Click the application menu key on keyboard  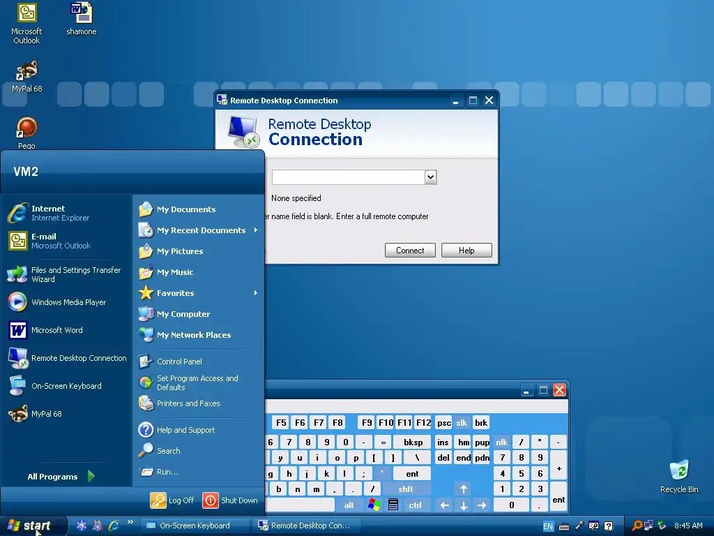[x=393, y=505]
